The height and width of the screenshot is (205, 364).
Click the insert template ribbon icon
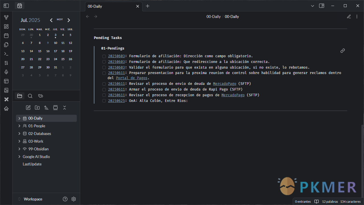coord(6,45)
